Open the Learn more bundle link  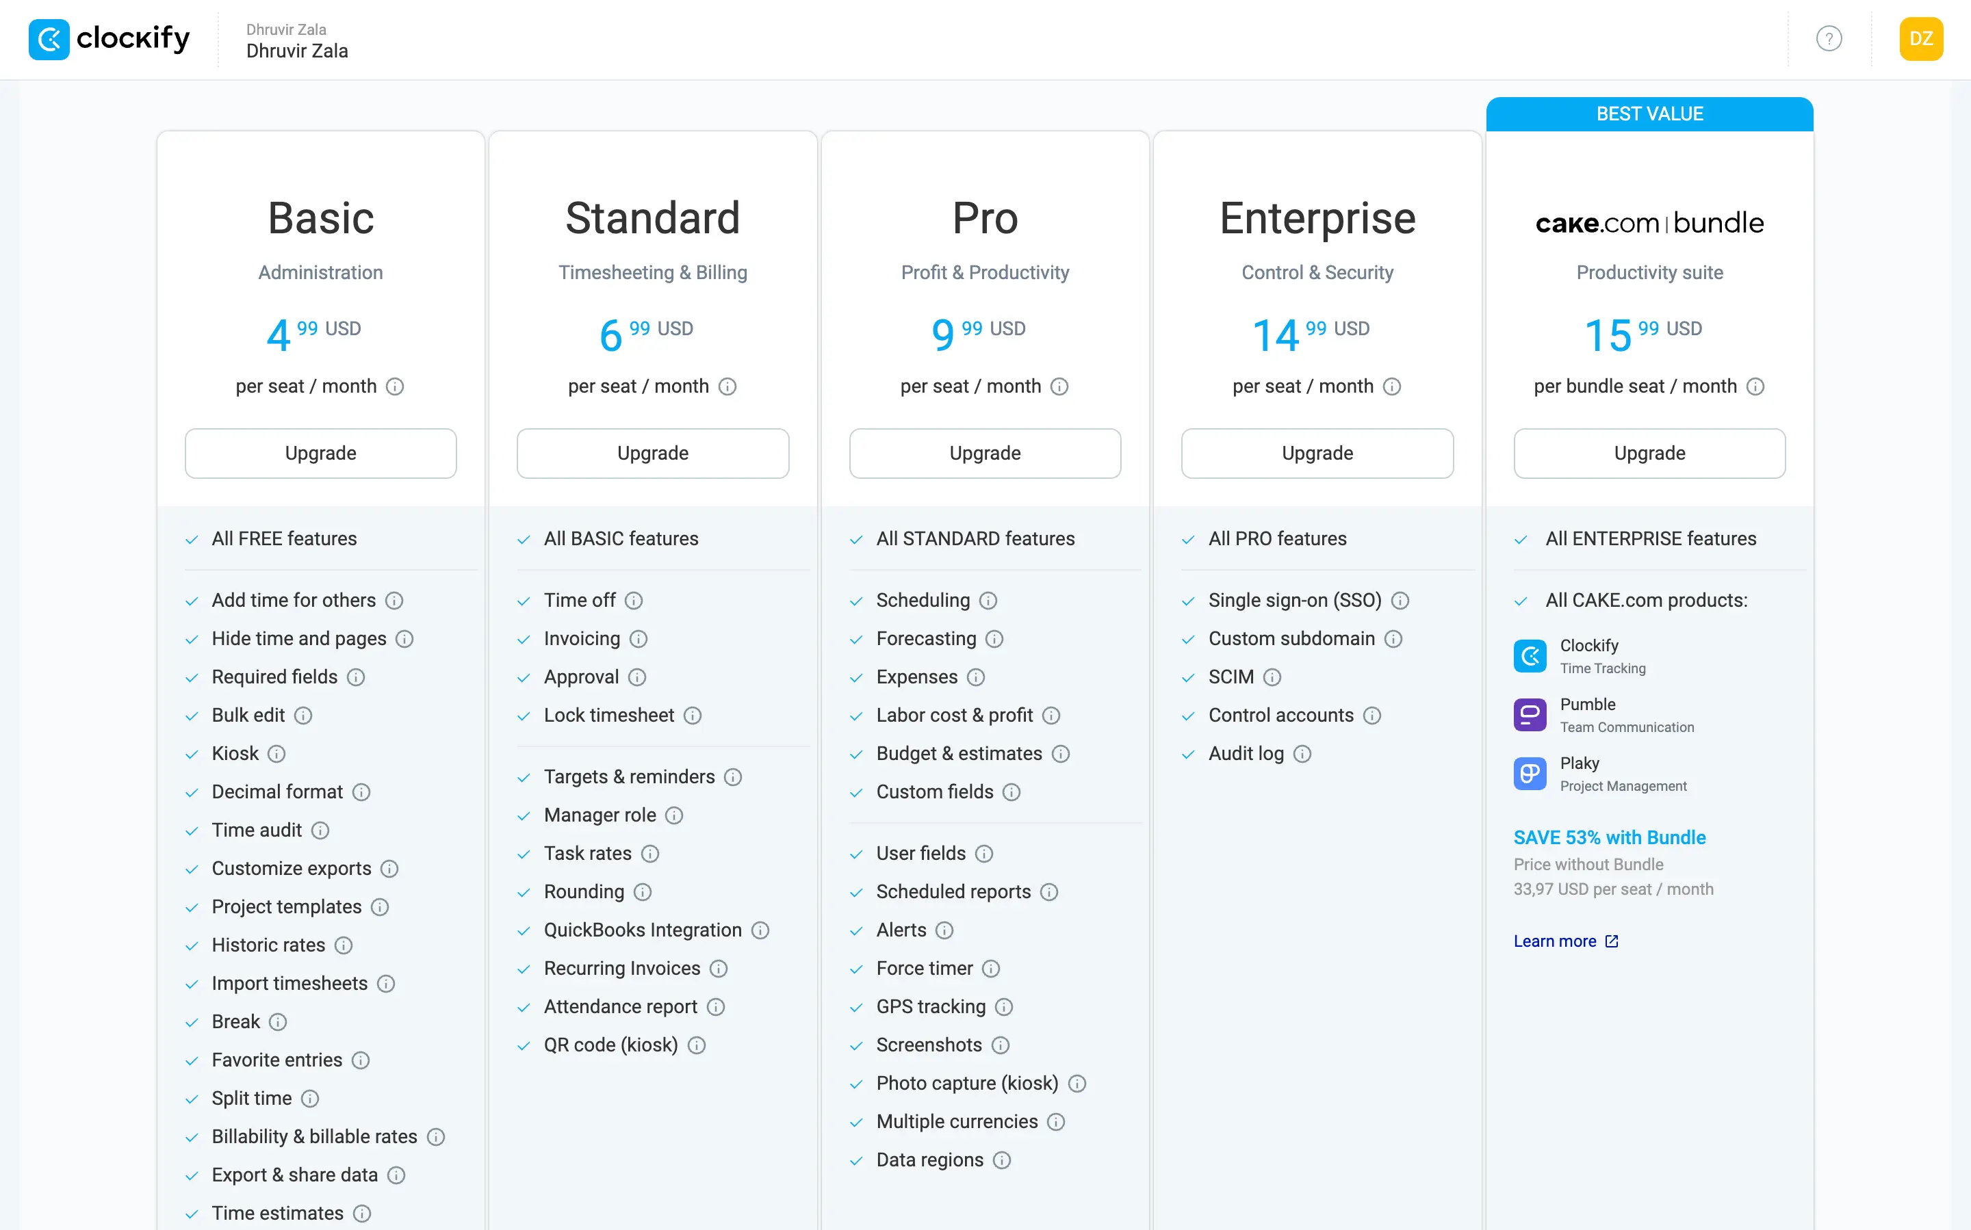tap(1566, 941)
